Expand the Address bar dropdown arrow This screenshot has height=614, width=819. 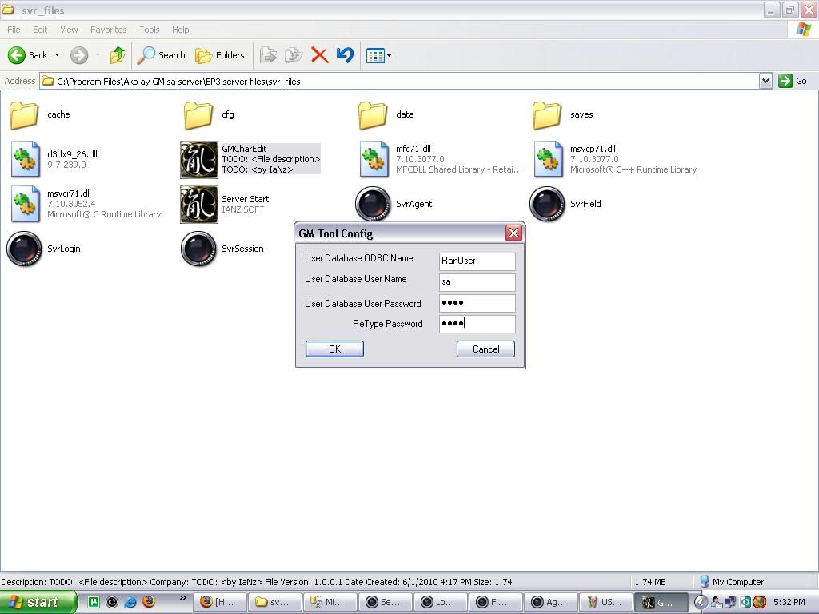(765, 81)
